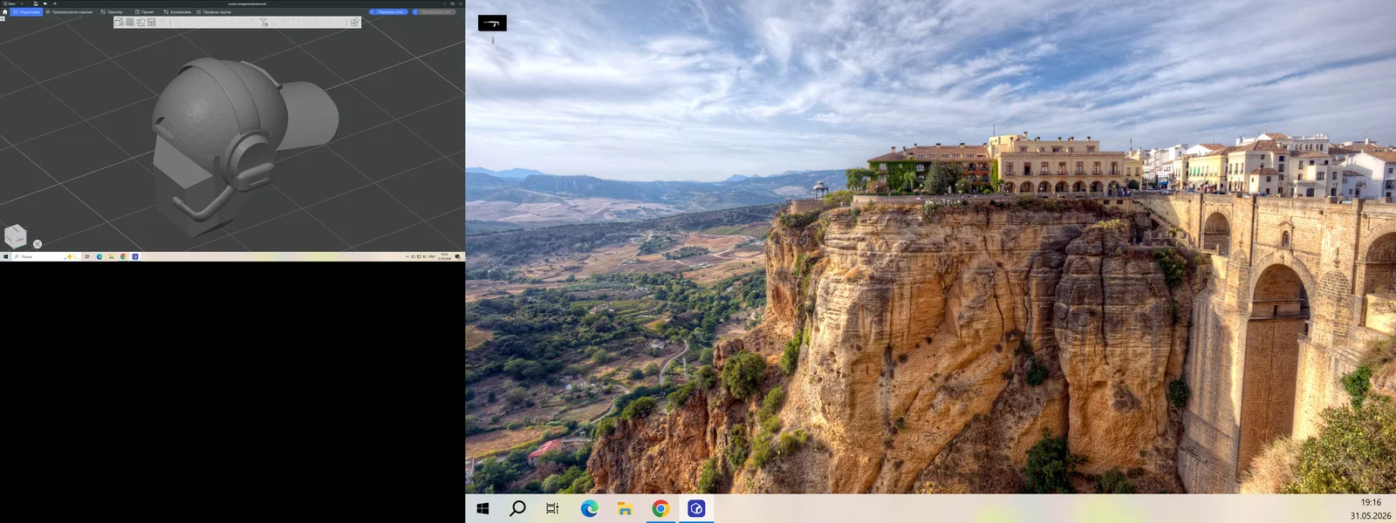
Task: Switch to the Подготовка tab
Action: (x=26, y=12)
